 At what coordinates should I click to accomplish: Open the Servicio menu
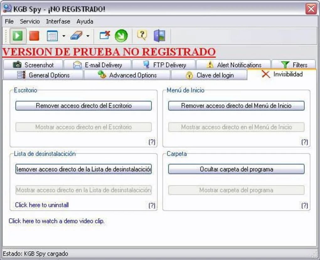(x=30, y=21)
